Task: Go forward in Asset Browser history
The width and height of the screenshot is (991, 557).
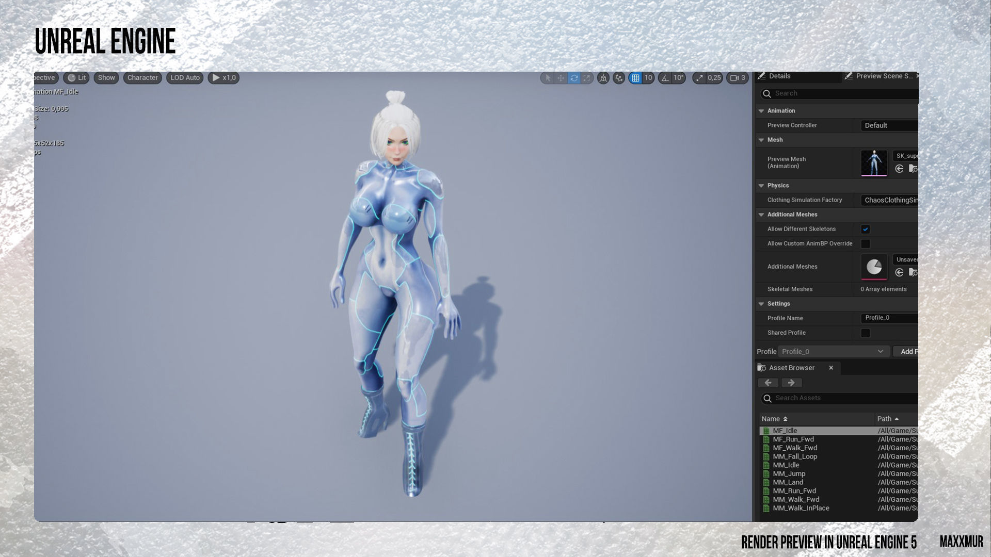Action: (x=791, y=383)
